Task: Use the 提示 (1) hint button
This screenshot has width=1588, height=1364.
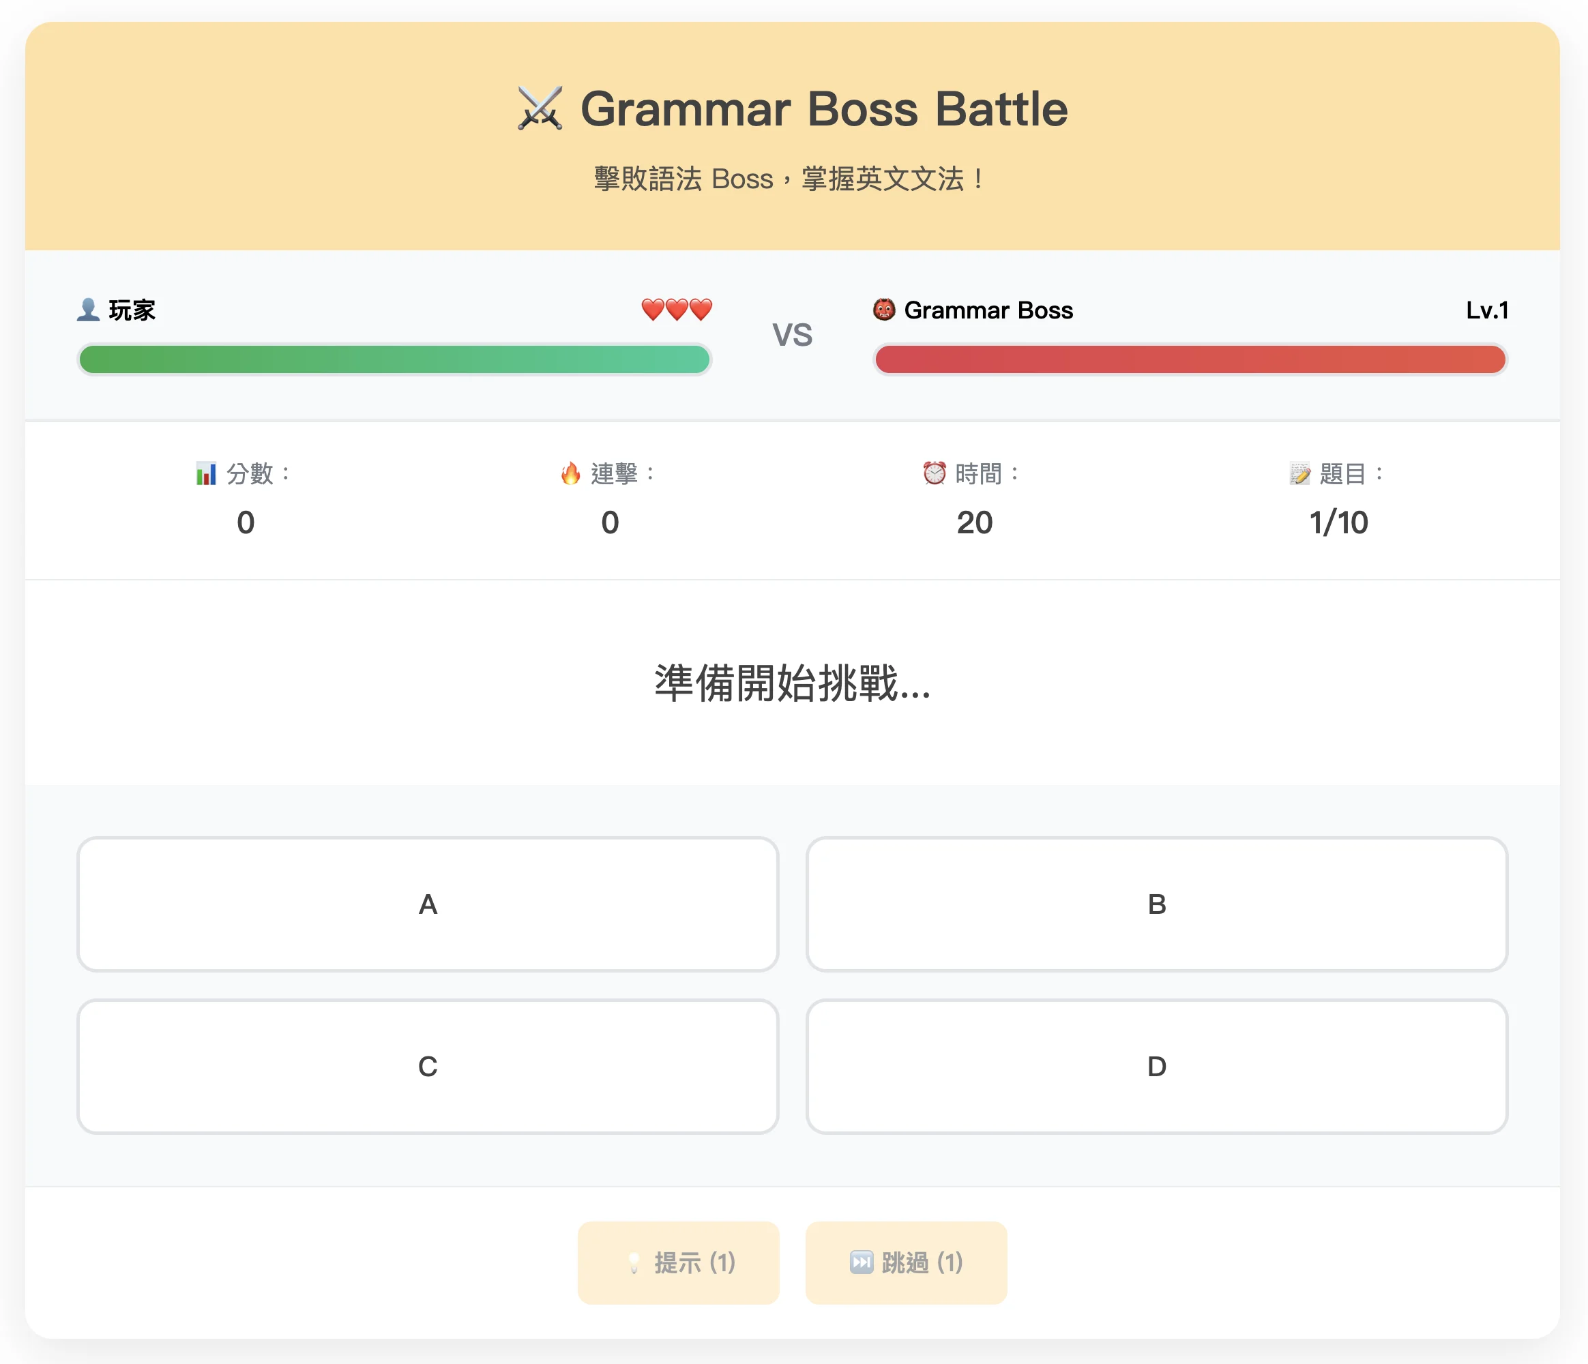Action: (678, 1262)
